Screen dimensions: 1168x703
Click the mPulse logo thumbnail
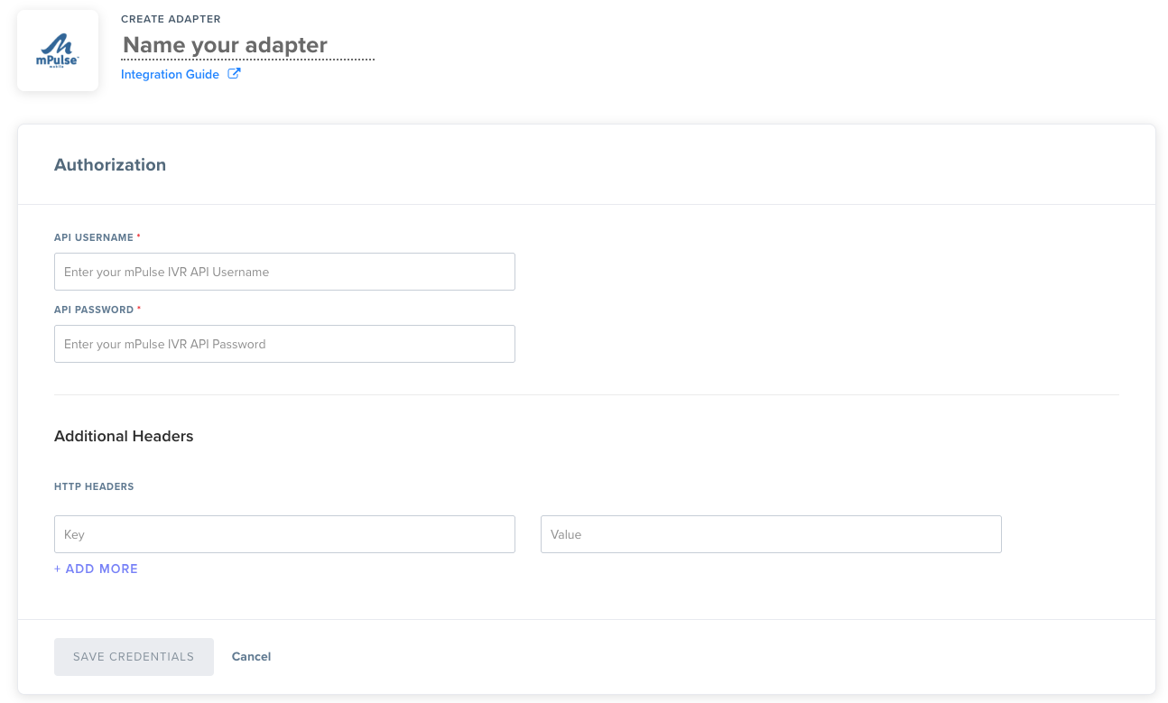pyautogui.click(x=58, y=51)
